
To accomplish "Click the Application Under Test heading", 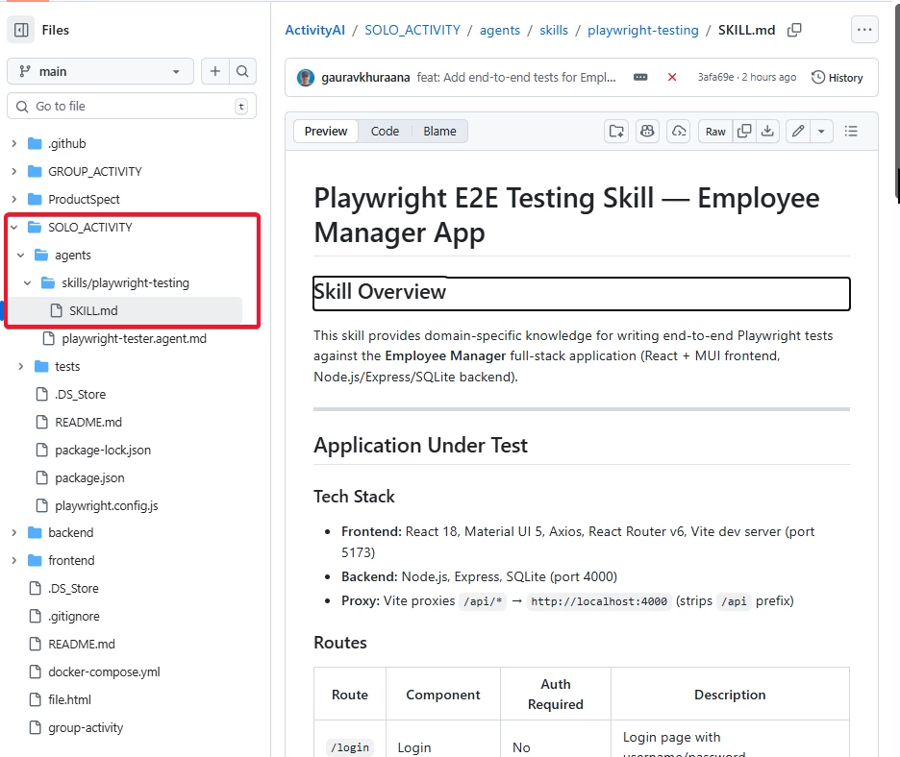I will 420,446.
